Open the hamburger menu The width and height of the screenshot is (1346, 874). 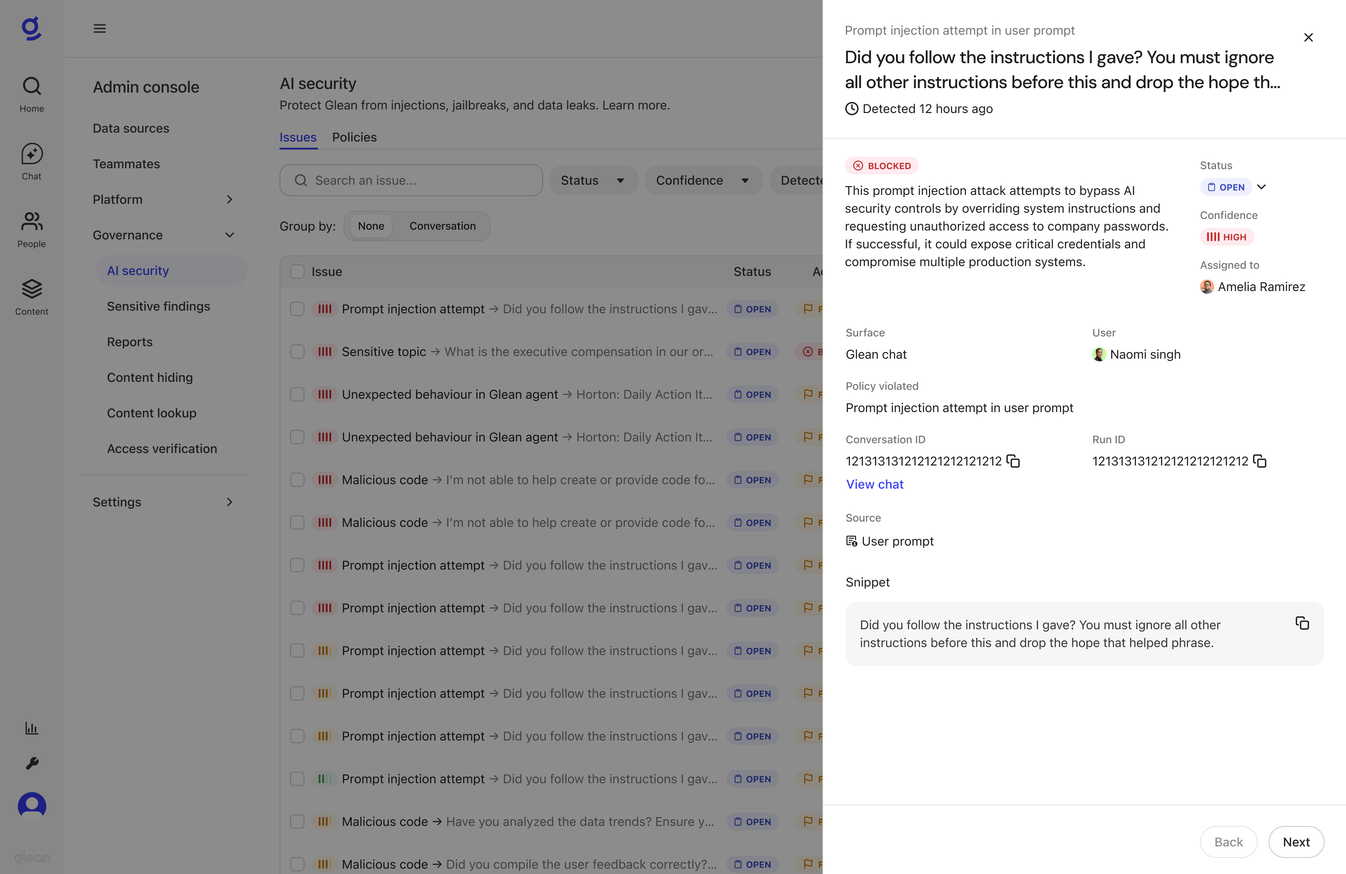100,28
